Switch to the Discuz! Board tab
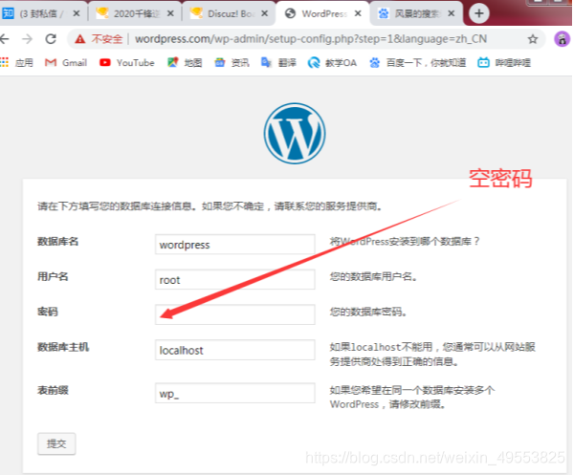The image size is (574, 475). (229, 13)
